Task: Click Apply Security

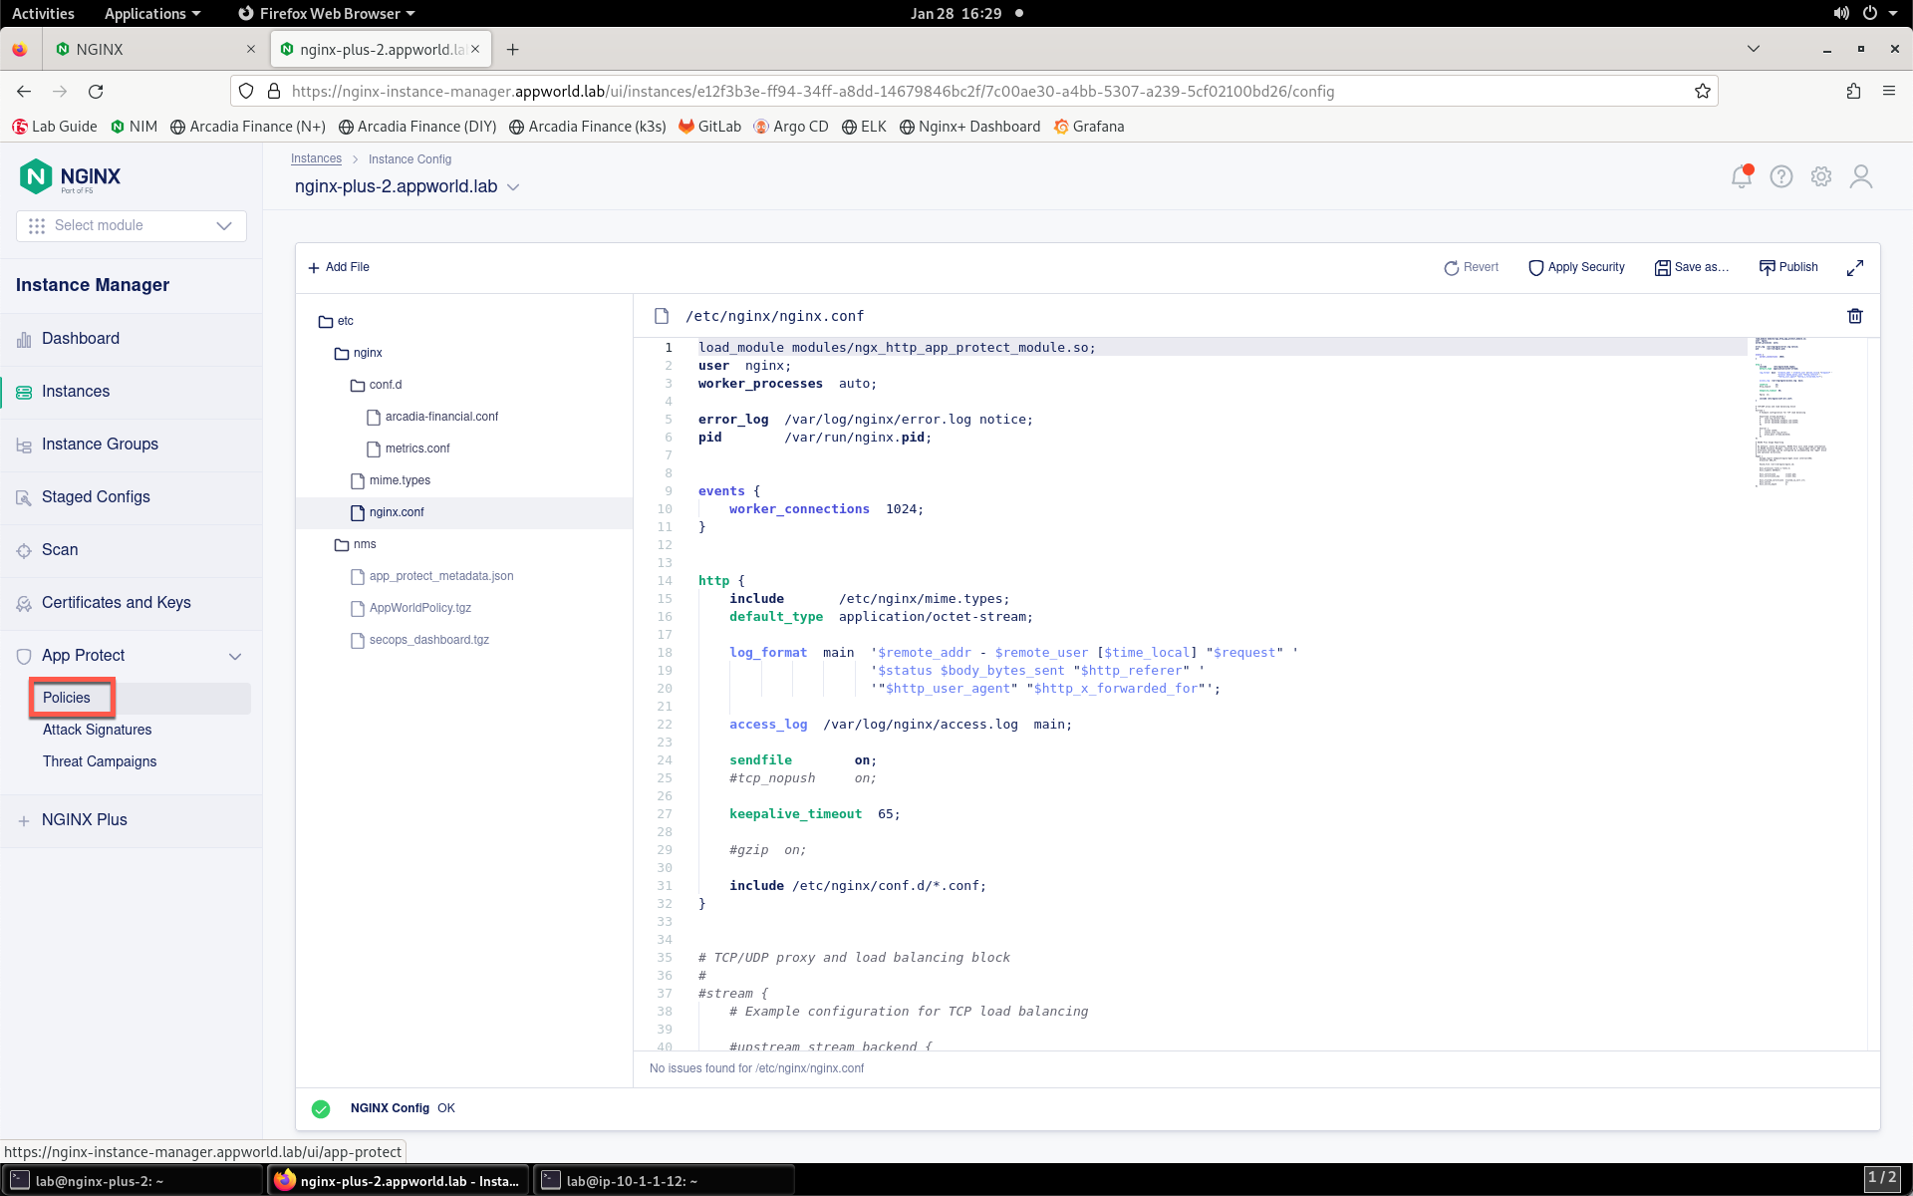Action: pos(1576,267)
